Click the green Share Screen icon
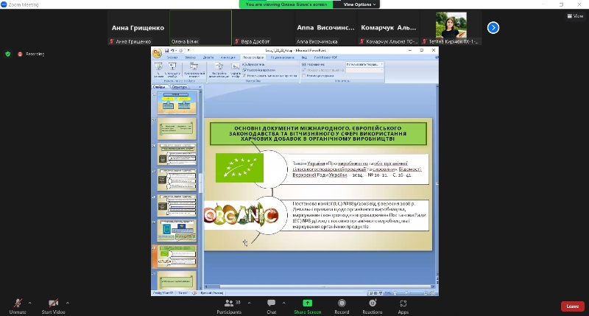 pyautogui.click(x=307, y=303)
